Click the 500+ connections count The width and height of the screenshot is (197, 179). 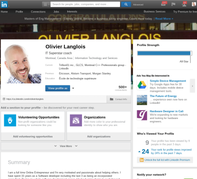[x=121, y=88]
